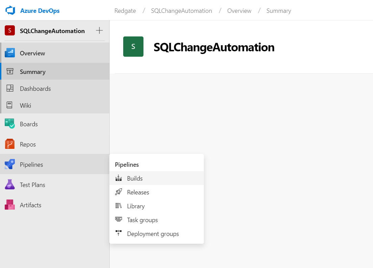
Task: Select Builds in the Pipelines flyout
Action: (157, 178)
